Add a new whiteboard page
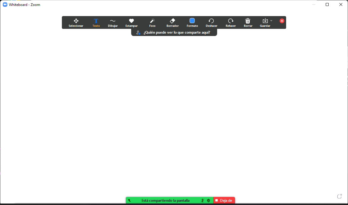The image size is (348, 205). [x=339, y=196]
